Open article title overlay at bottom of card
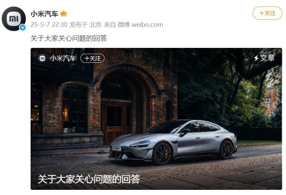 point(89,179)
